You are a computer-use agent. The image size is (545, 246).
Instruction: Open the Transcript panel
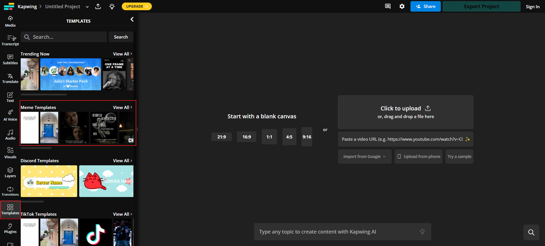10,40
